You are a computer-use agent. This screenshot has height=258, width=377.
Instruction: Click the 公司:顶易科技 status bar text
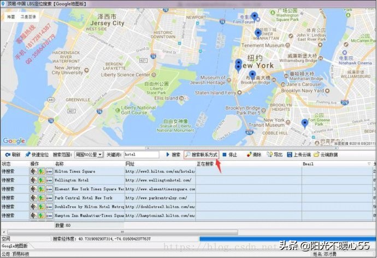point(15,254)
